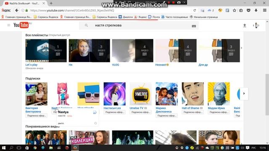Open the Windows Start menu

(4, 148)
